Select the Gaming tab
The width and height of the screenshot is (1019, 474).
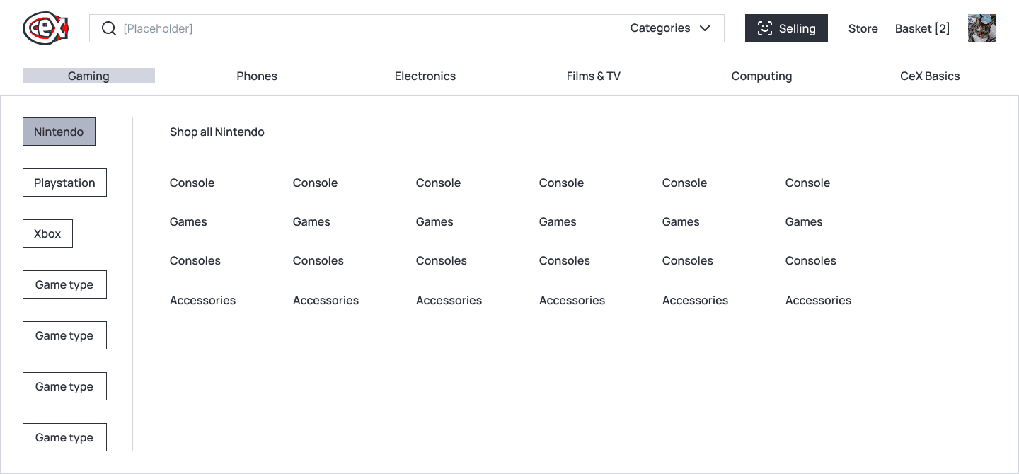coord(88,76)
